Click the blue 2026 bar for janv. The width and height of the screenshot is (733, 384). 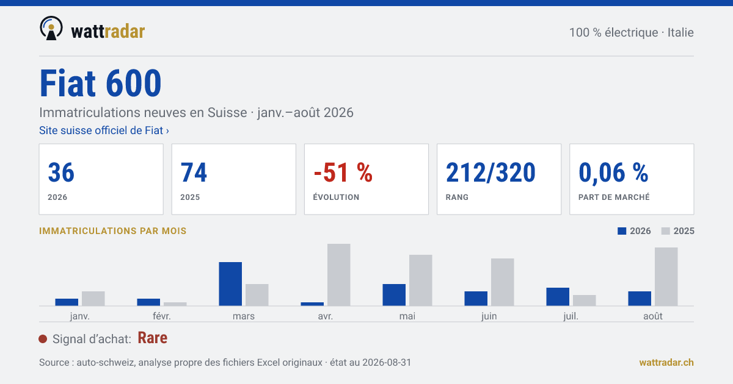67,302
